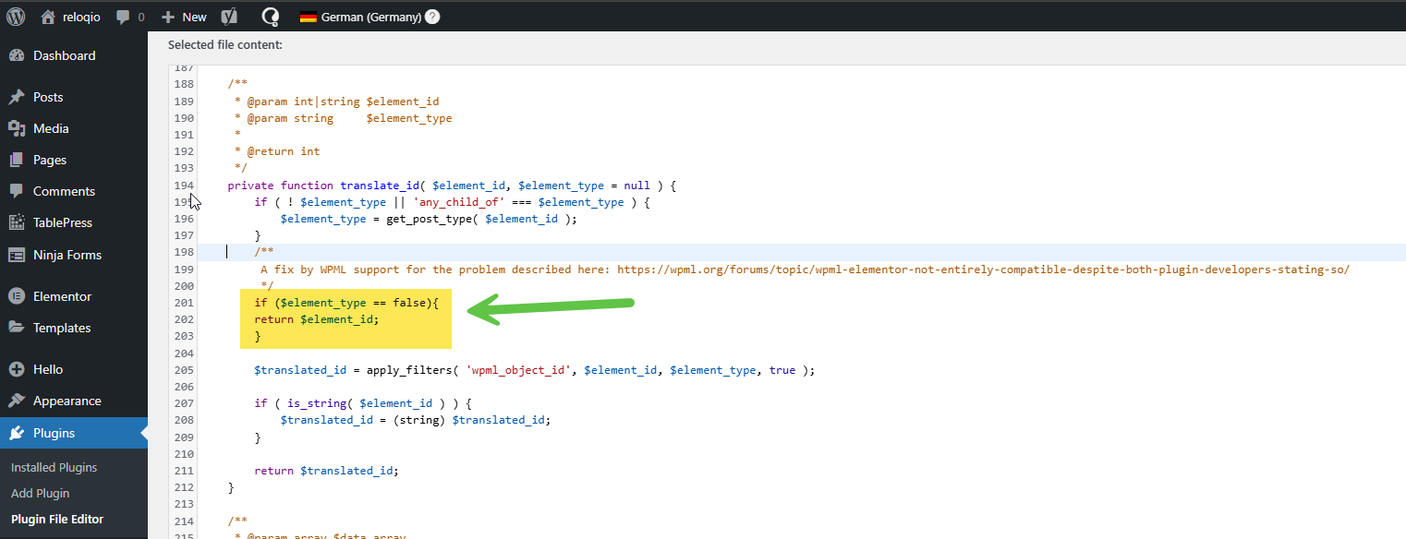Open the Ninja Forms sidebar icon
Viewport: 1406px width, 539px height.
(x=17, y=255)
